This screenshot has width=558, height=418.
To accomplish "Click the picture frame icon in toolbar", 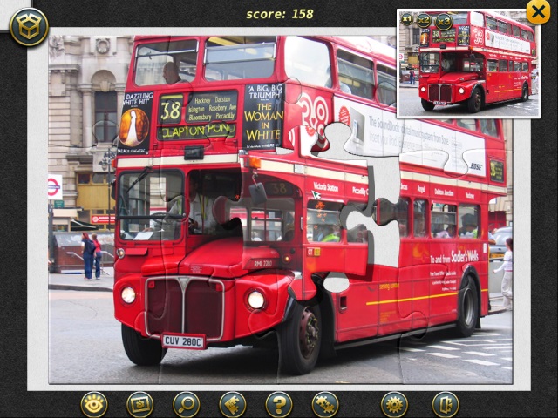I will [x=139, y=404].
